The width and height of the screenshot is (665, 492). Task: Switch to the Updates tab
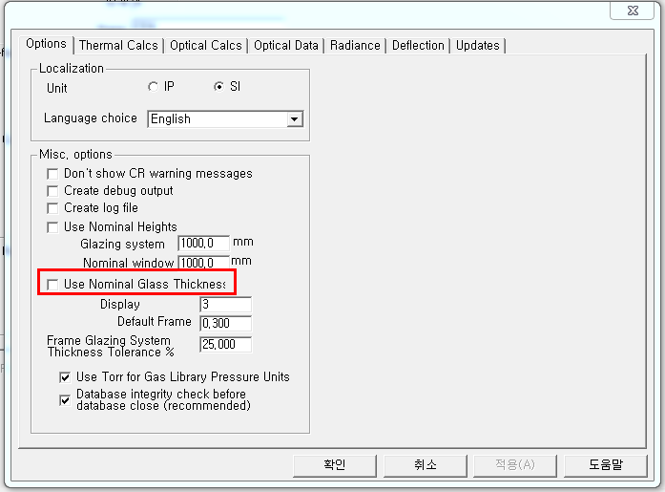coord(477,45)
